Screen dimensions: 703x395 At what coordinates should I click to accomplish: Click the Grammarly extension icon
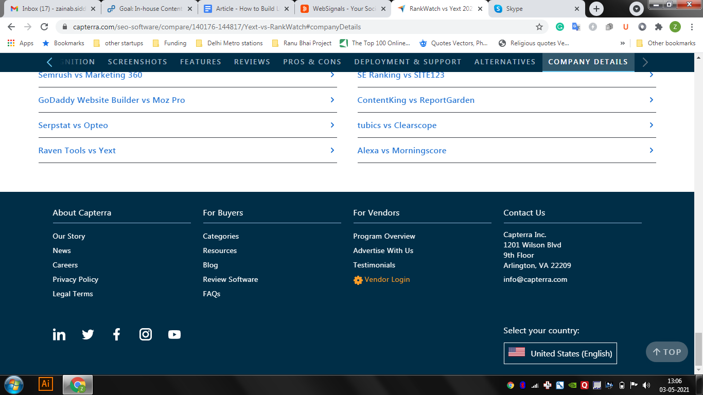point(560,27)
